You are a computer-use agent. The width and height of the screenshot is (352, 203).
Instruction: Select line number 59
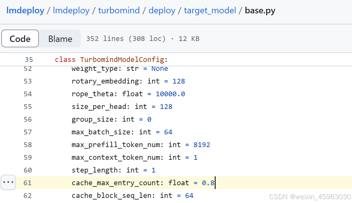coord(28,158)
